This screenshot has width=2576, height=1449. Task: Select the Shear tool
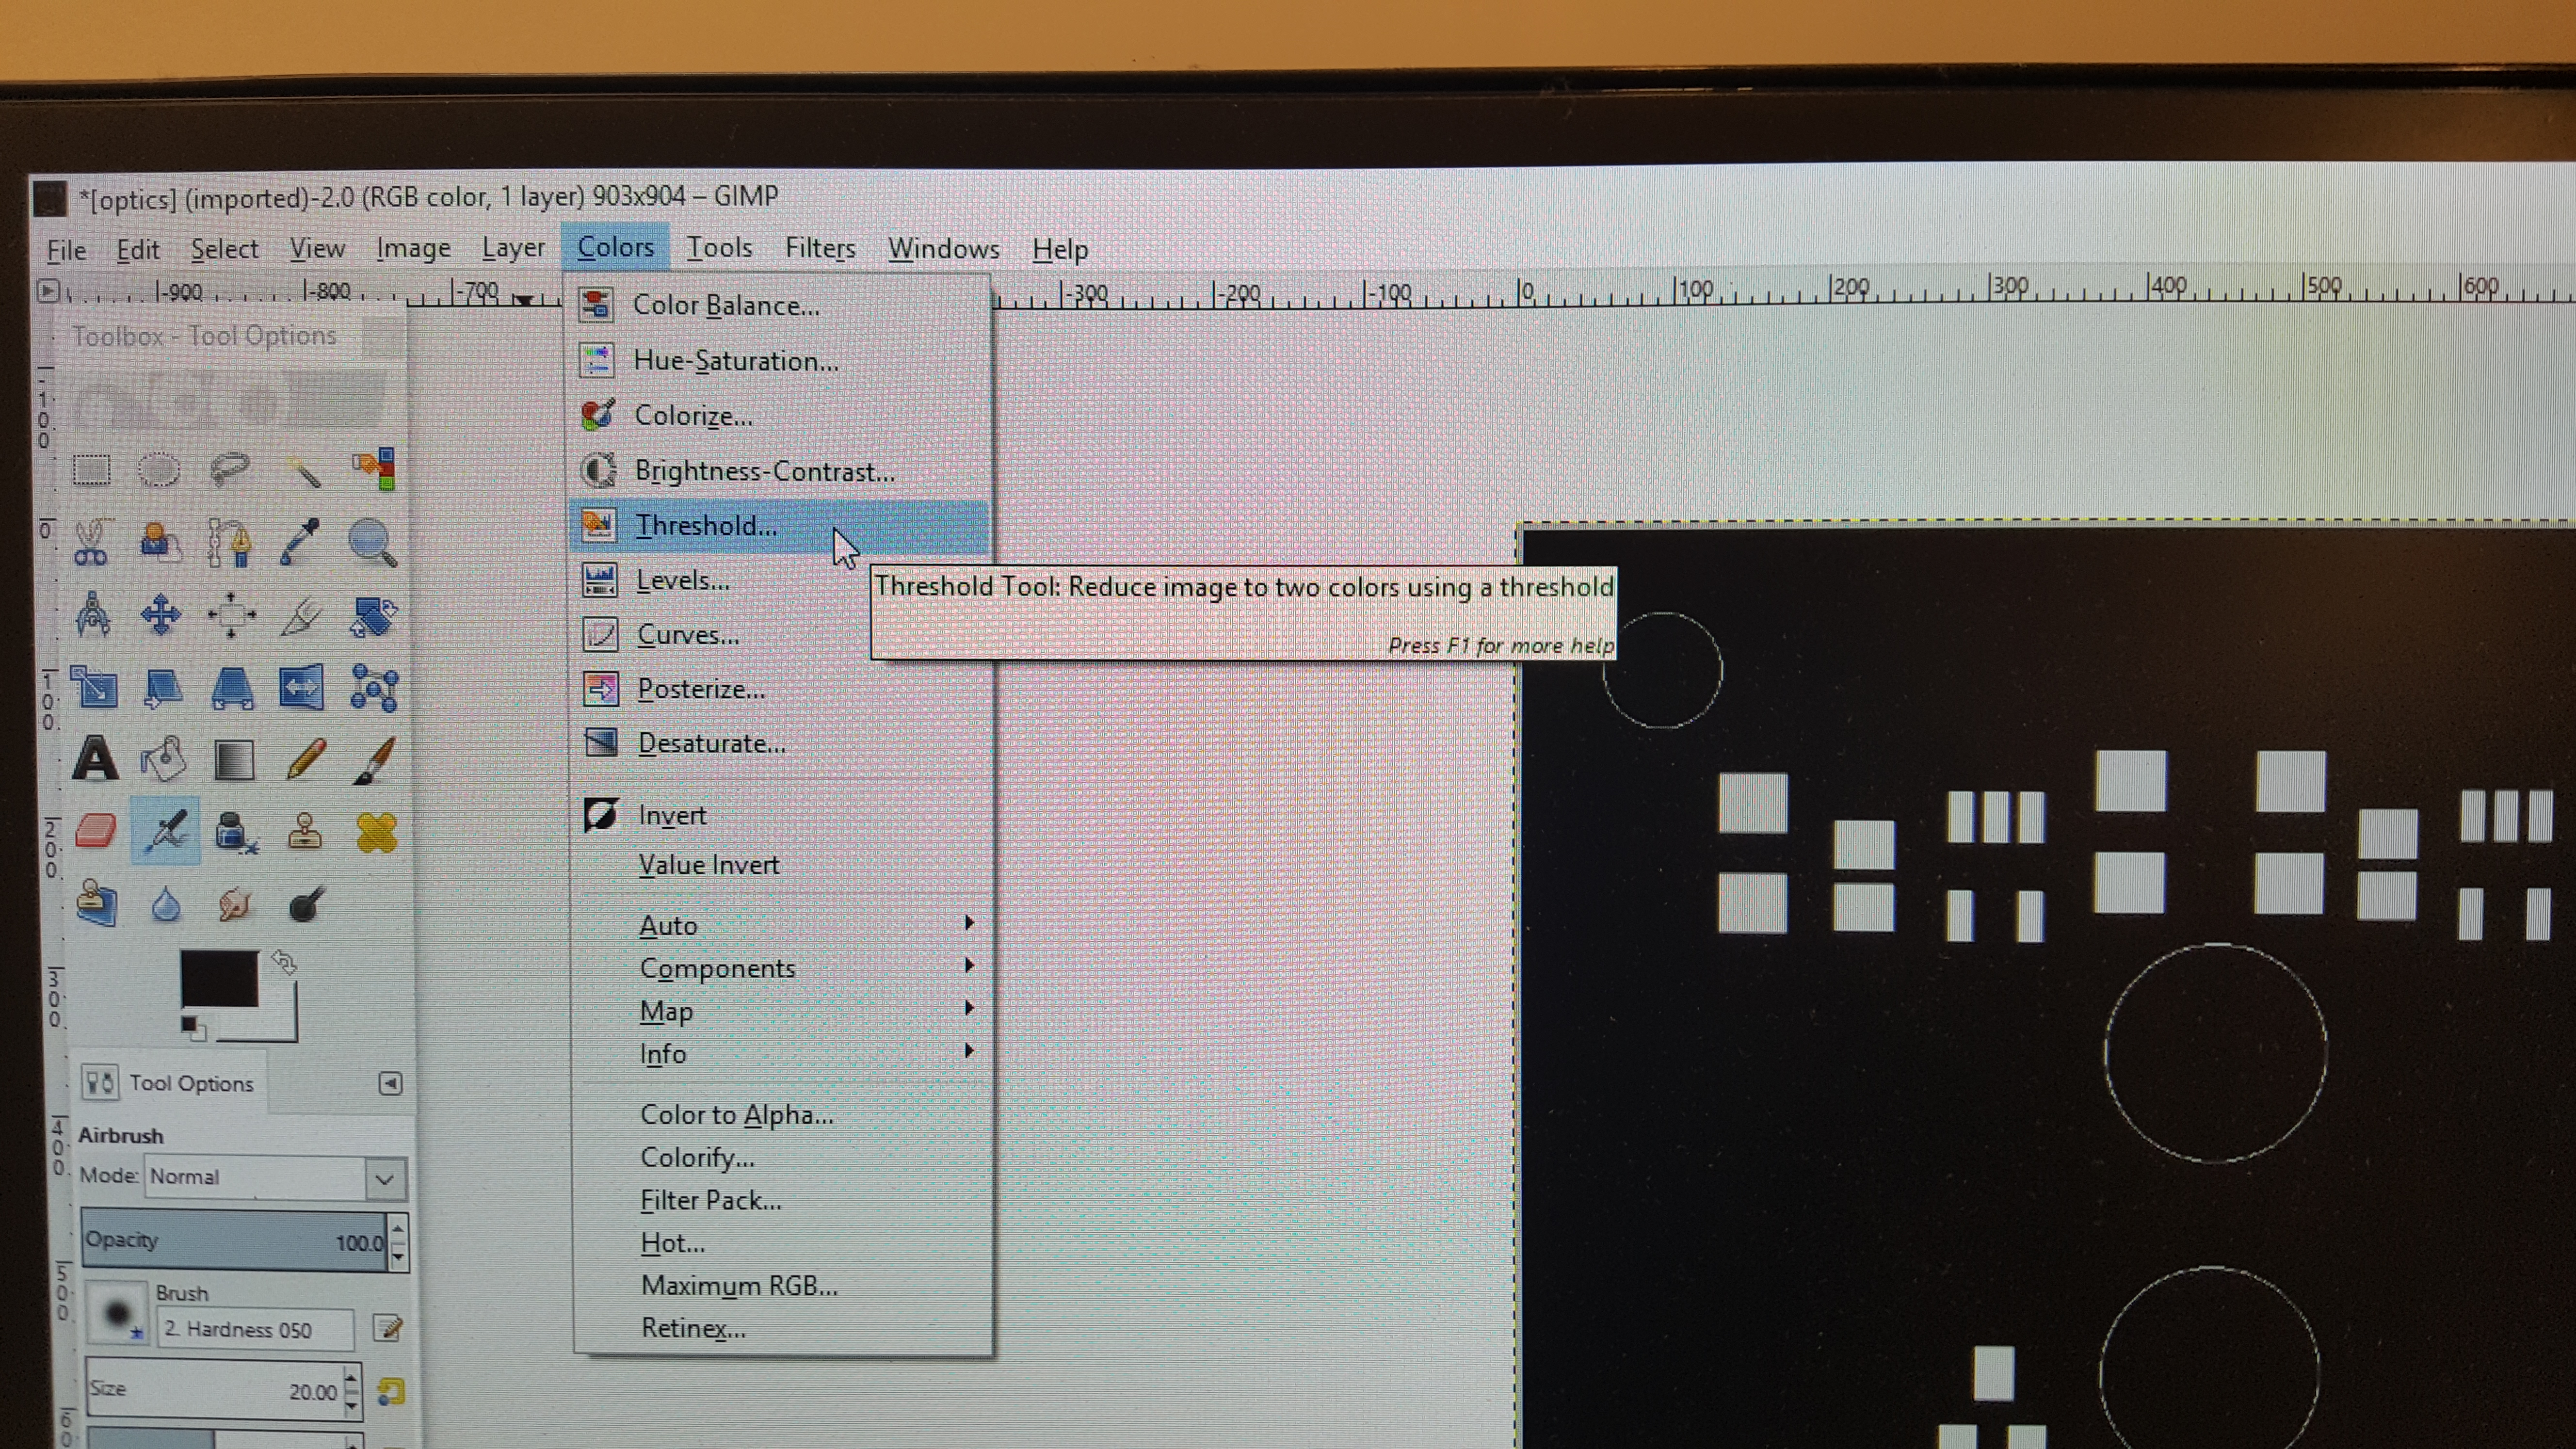coord(163,688)
